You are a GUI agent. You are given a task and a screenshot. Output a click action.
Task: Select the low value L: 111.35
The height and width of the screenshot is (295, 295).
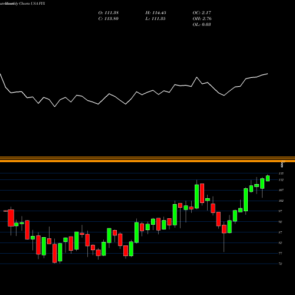[x=155, y=19]
